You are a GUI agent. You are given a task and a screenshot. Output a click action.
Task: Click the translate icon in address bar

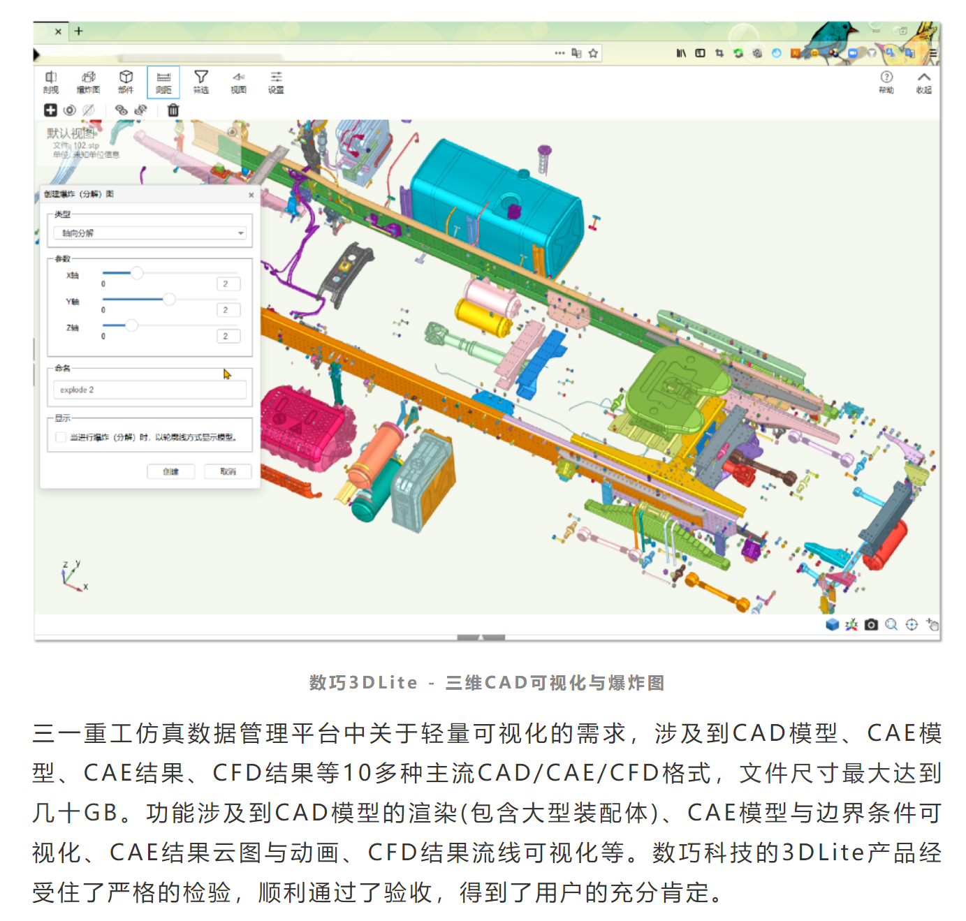pos(576,53)
